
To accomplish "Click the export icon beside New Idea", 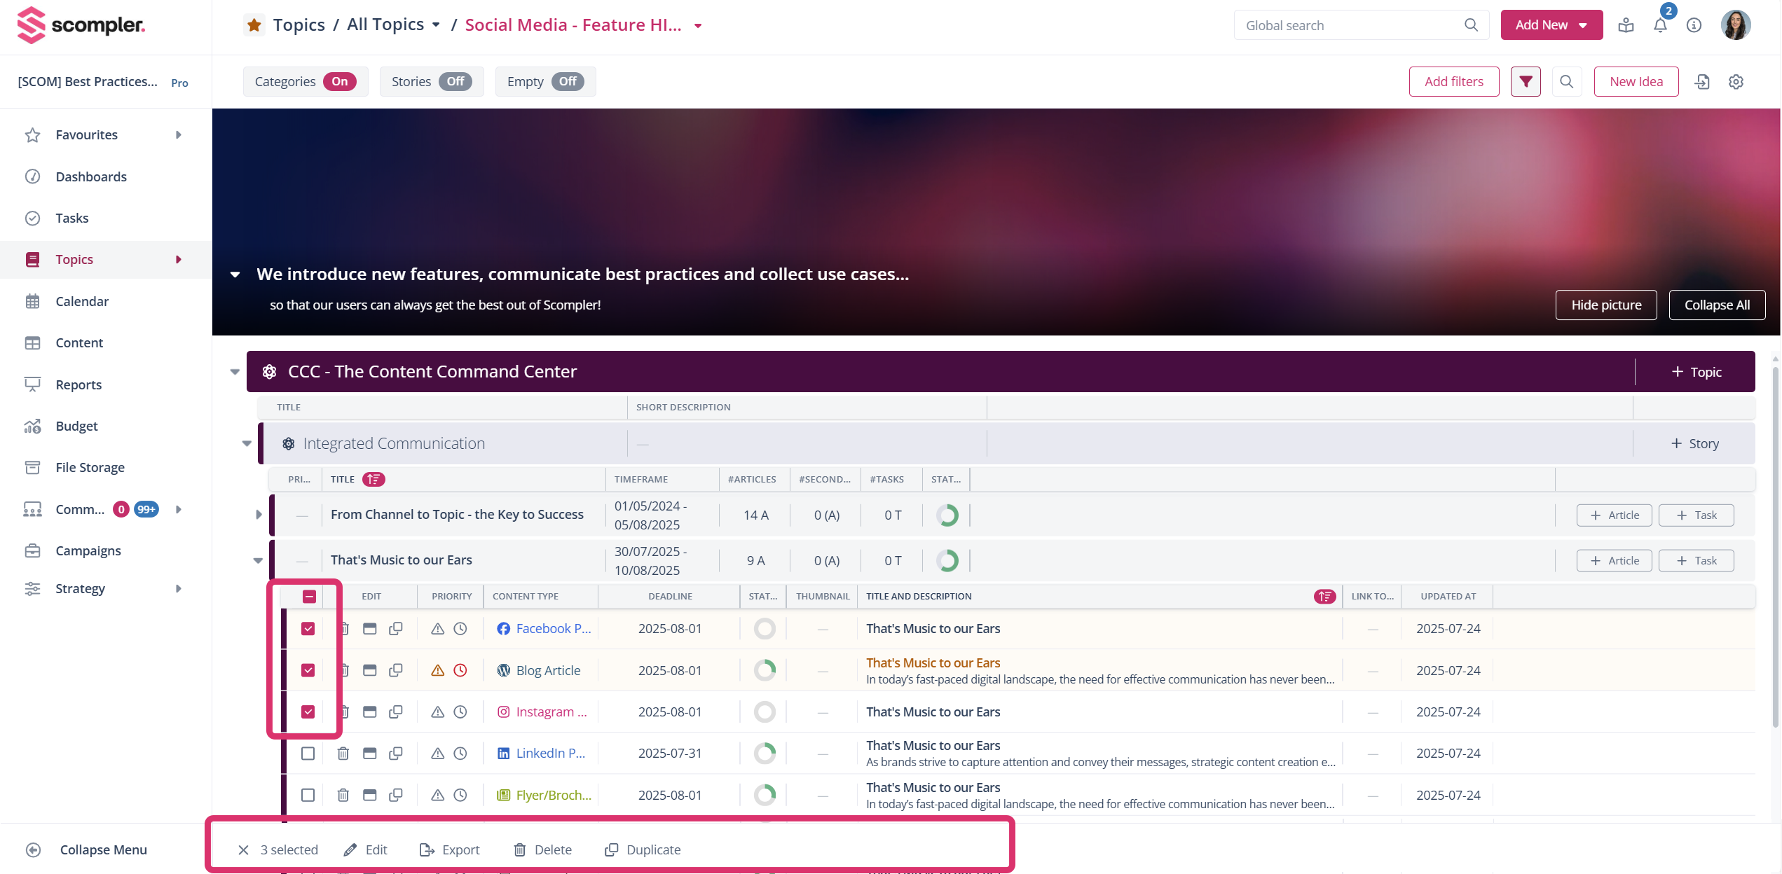I will tap(1702, 81).
